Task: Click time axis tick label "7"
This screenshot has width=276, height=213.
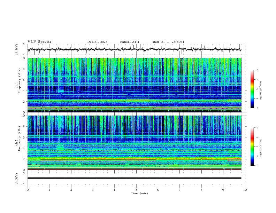Action: click(x=180, y=190)
